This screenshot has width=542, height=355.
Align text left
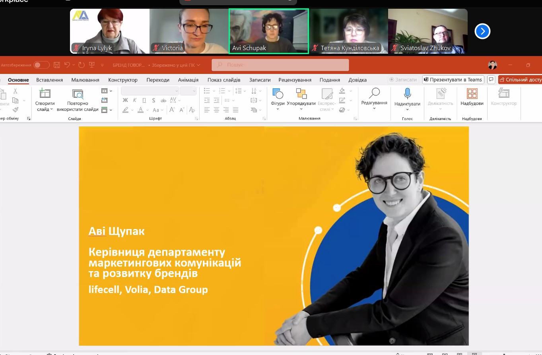207,110
